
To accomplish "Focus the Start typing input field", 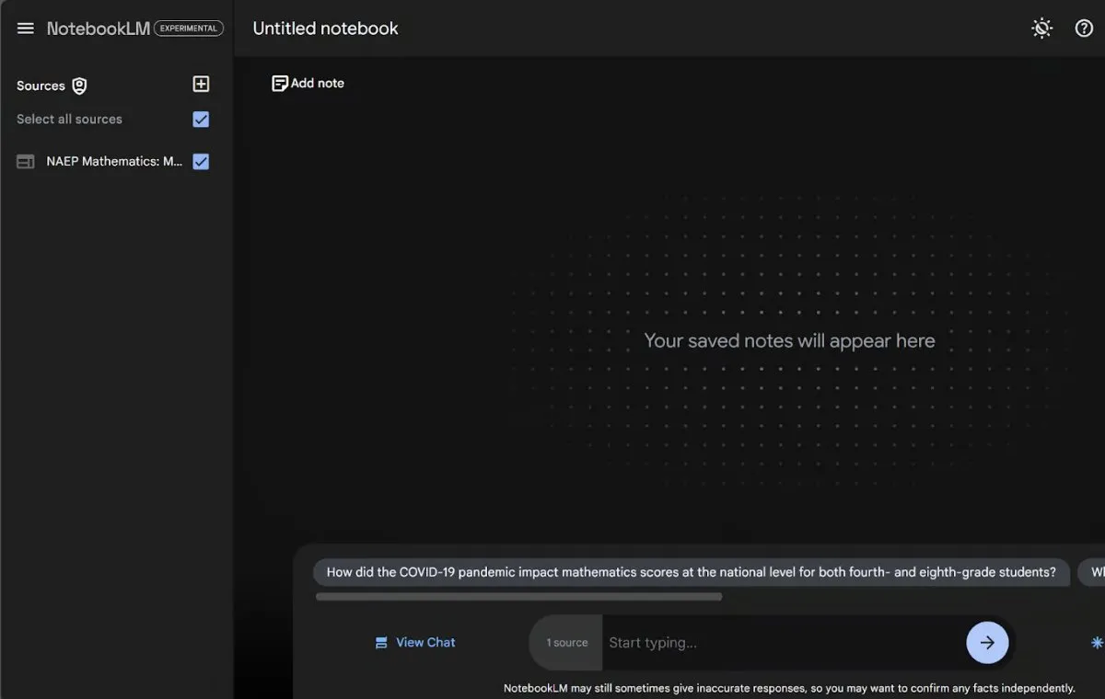I will point(783,643).
